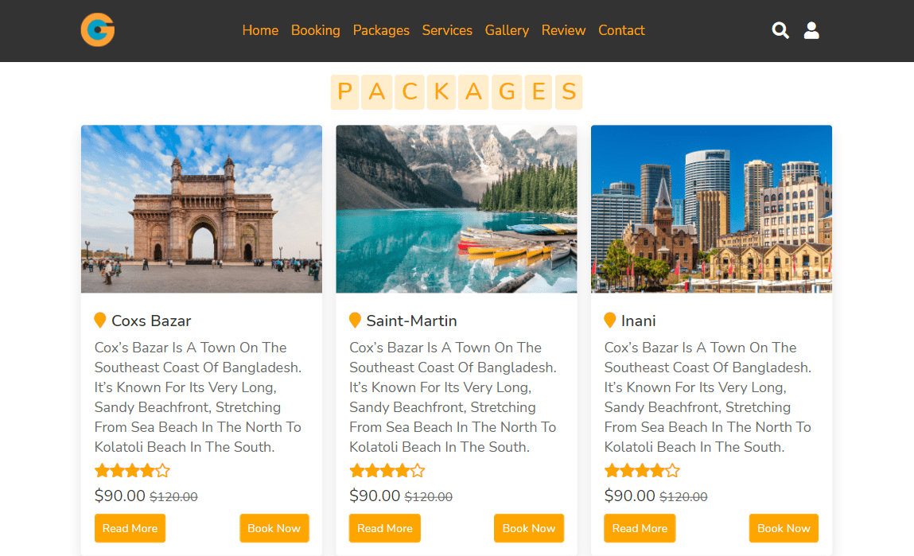Open the Contact nav link
The height and width of the screenshot is (556, 914).
click(x=621, y=30)
